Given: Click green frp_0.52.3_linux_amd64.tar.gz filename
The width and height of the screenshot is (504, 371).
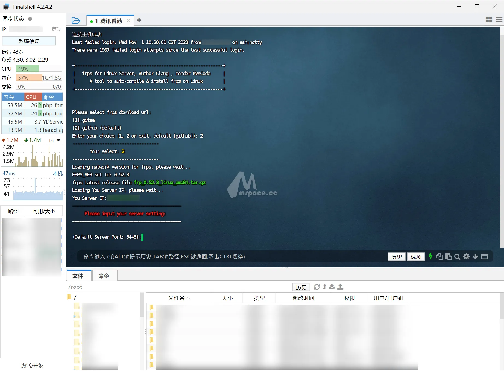Looking at the screenshot, I should tap(170, 182).
